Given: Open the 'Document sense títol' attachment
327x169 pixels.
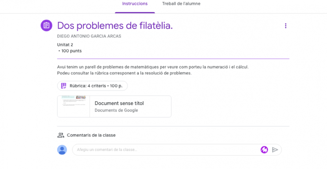Looking at the screenshot, I should coord(119,103).
